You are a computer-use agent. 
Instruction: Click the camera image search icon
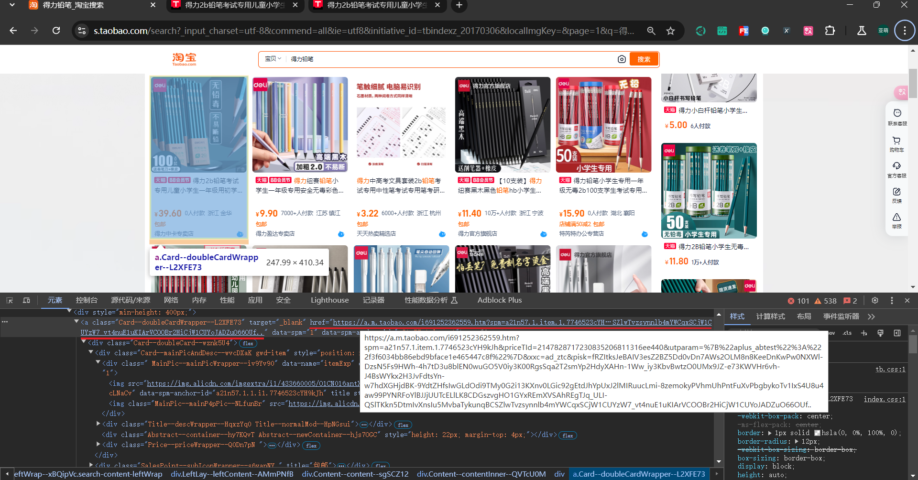tap(622, 59)
